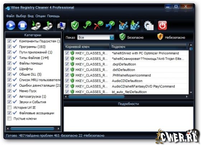
Task: Click the blue undo arrow toolbar icon
Action: point(110,25)
